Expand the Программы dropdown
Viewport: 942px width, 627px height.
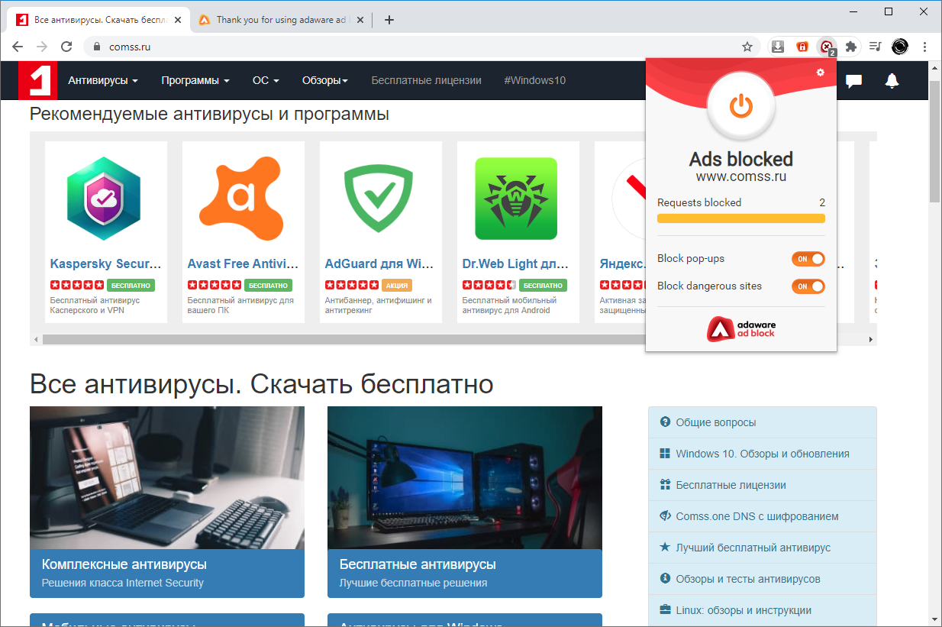[195, 80]
